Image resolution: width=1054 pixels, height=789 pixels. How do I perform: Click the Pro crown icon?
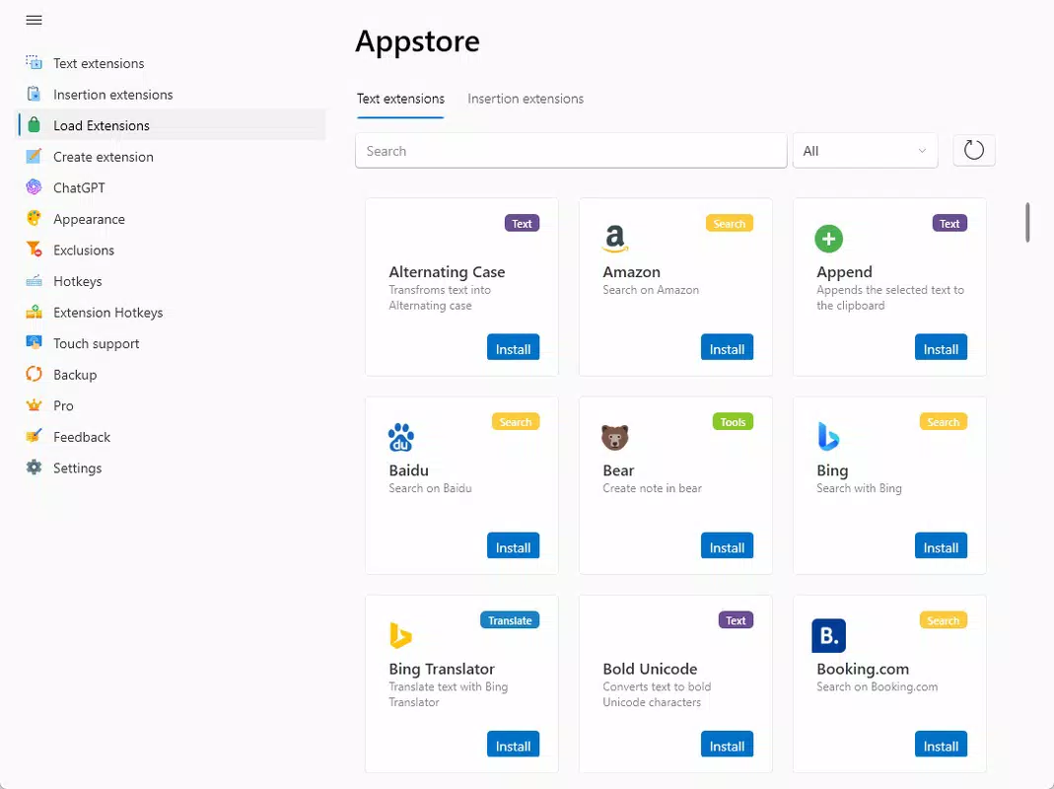click(34, 405)
